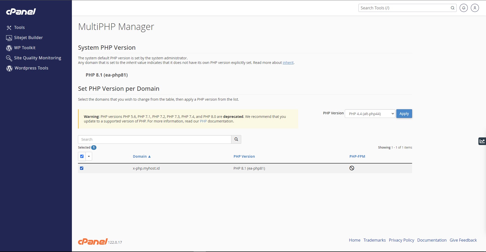
Task: Open the inherit documentation link
Action: click(288, 63)
